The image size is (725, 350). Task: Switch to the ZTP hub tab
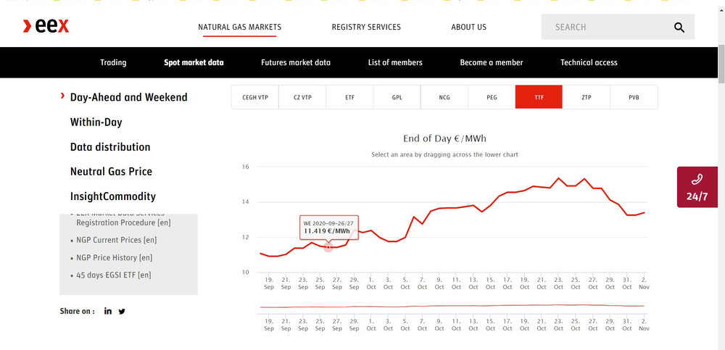click(586, 97)
